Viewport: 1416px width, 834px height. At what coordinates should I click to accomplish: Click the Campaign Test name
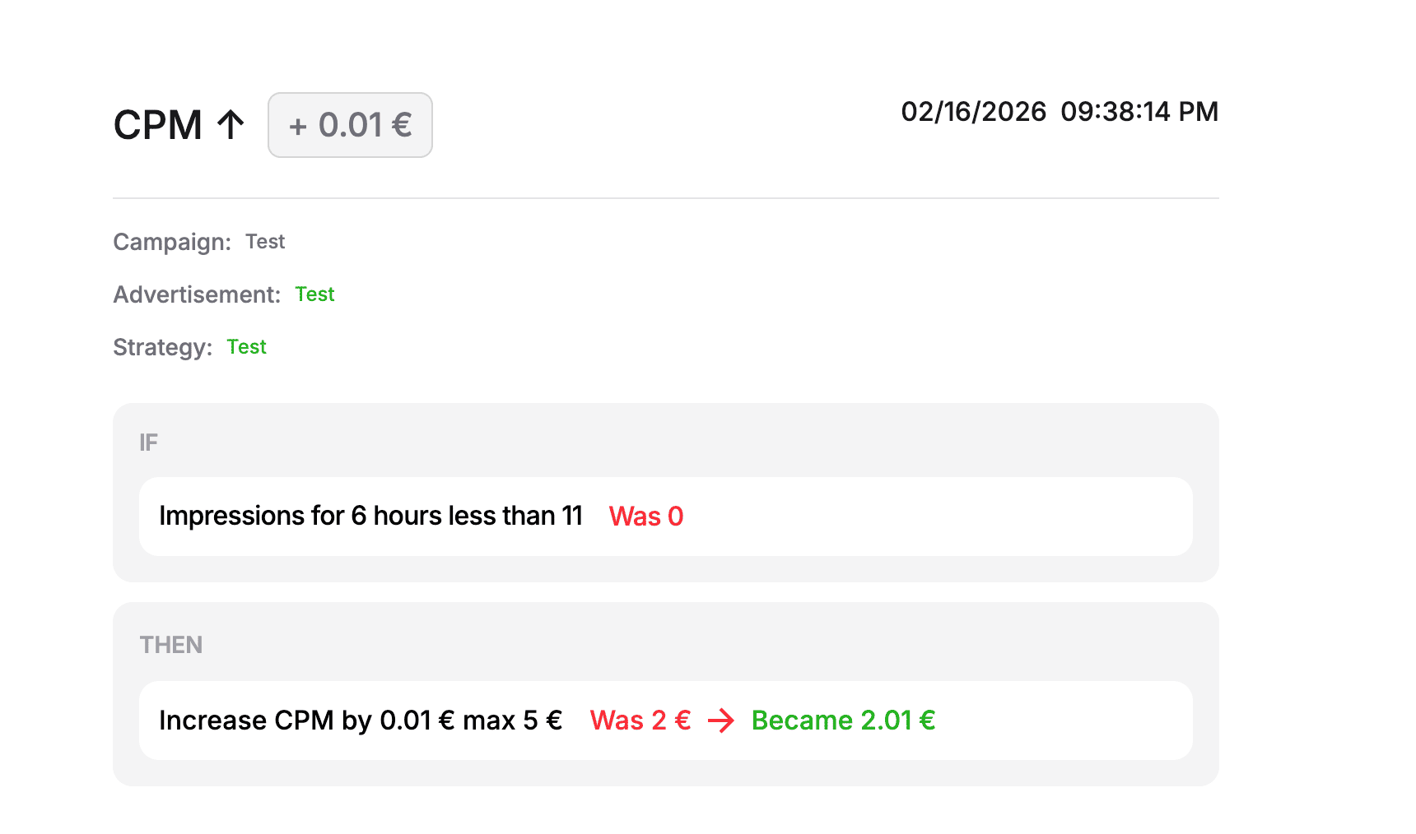265,242
